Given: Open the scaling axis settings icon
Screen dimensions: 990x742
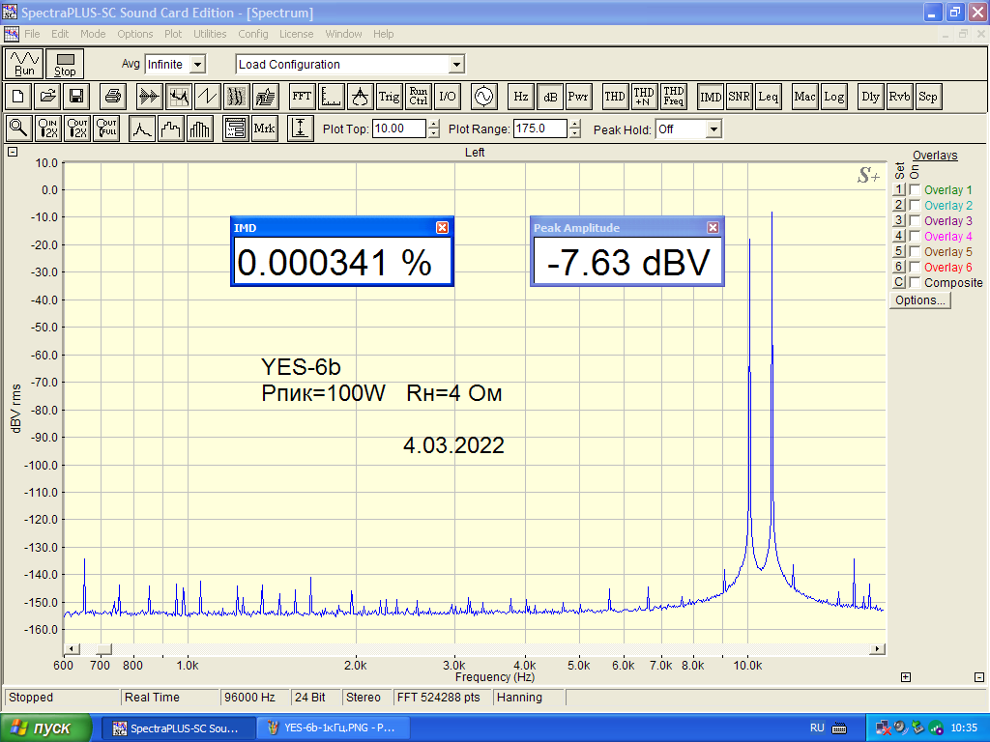Looking at the screenshot, I should click(331, 97).
